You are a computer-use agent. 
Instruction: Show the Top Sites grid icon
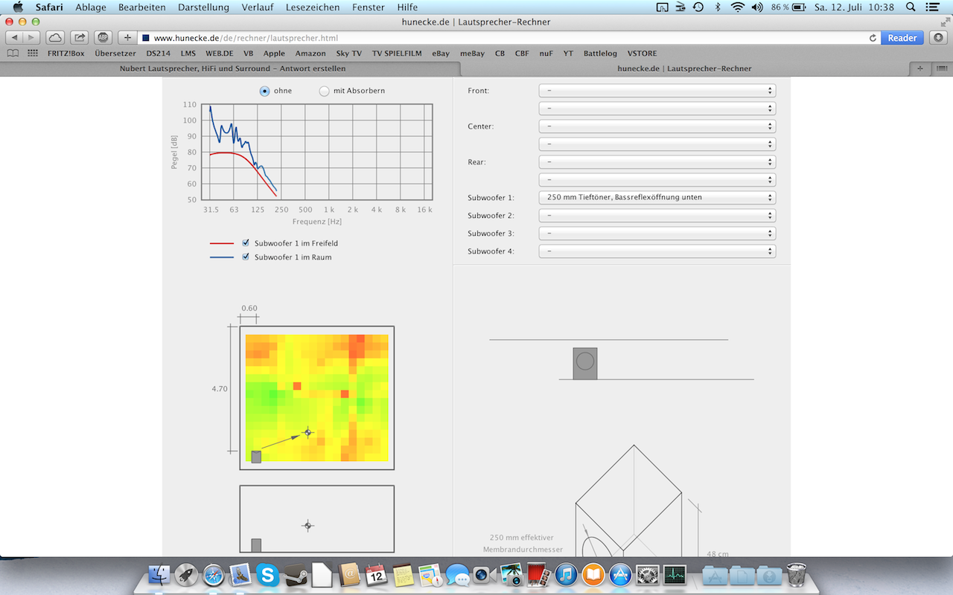point(33,54)
